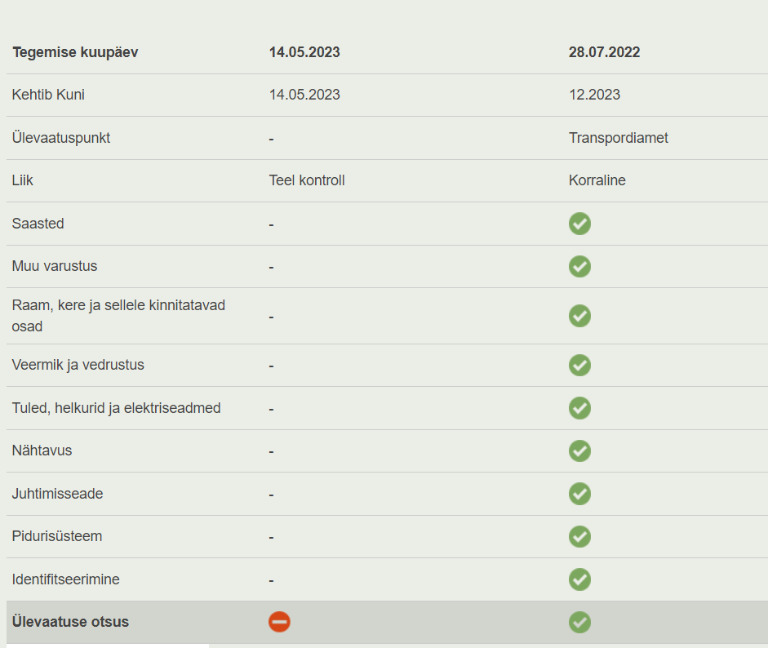Screen dimensions: 768x648
Task: Click the Transpordiamet inspection point text
Action: click(618, 138)
